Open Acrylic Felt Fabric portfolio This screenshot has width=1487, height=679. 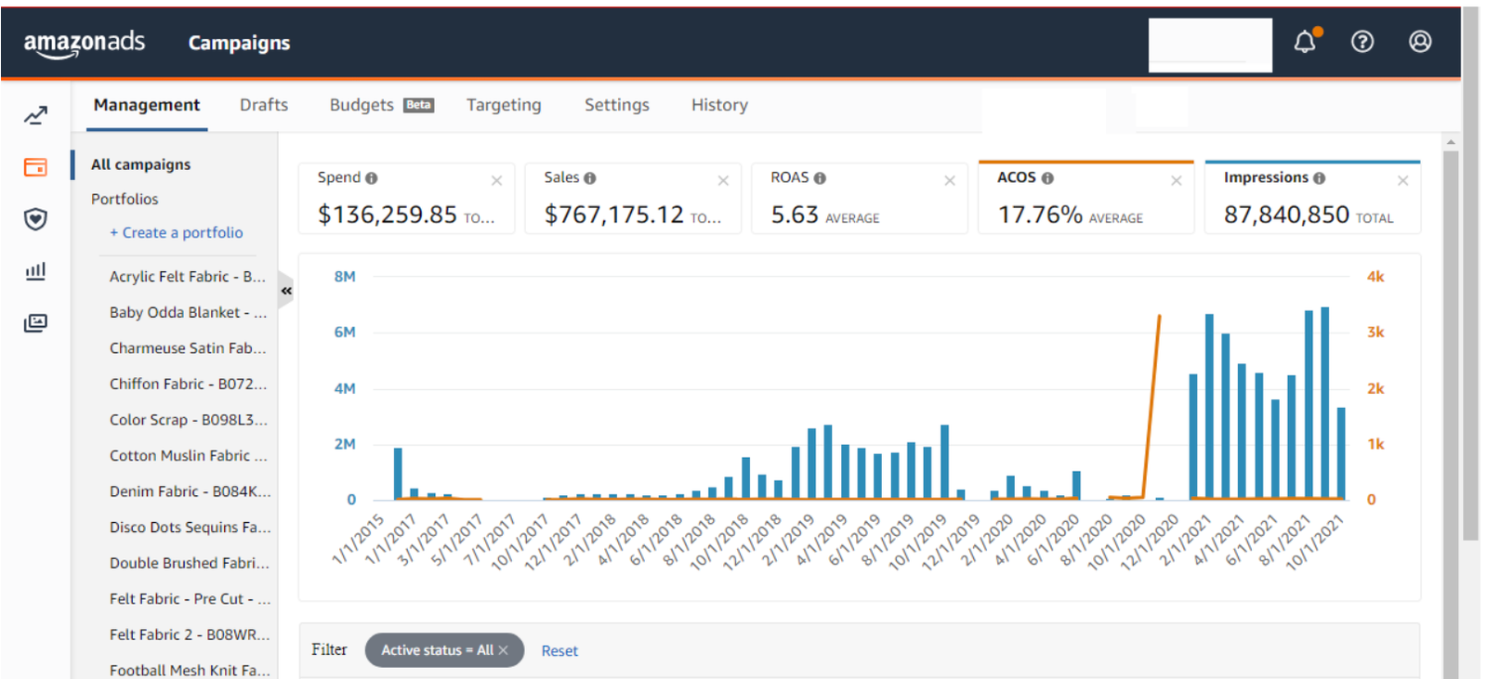tap(188, 277)
